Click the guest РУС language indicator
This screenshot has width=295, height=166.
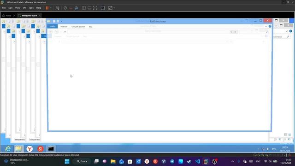click(x=274, y=149)
